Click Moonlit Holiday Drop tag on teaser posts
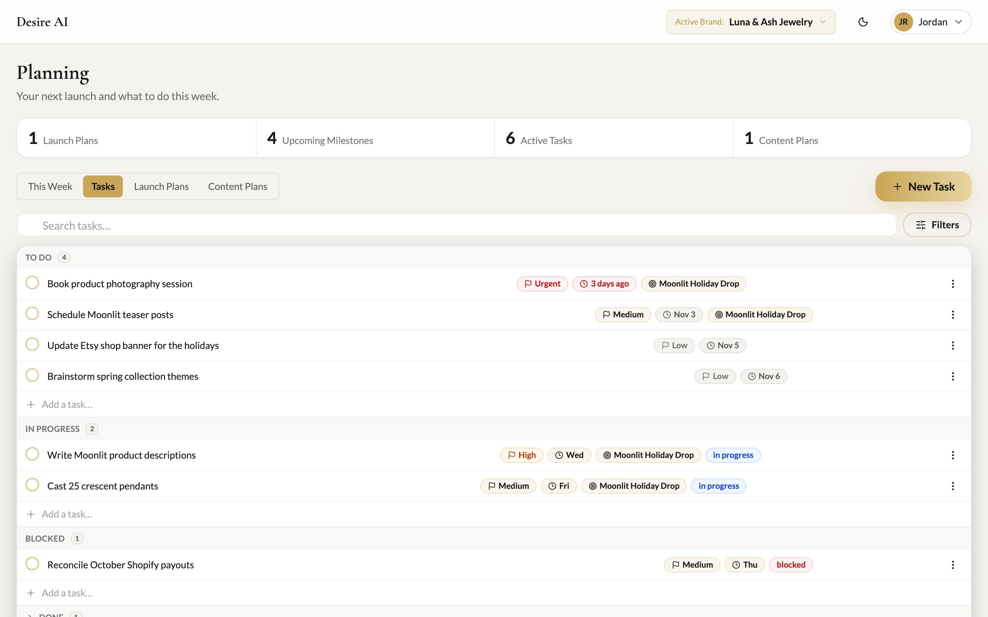 coord(760,315)
